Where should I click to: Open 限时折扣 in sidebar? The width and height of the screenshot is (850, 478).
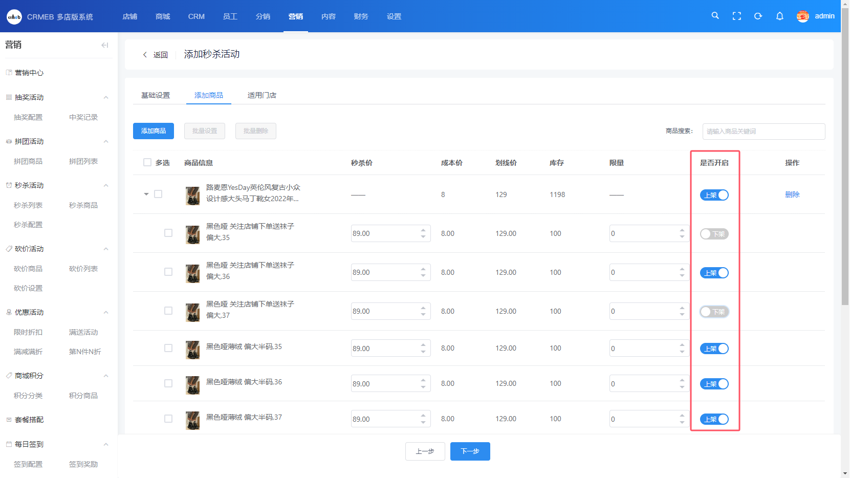point(28,332)
